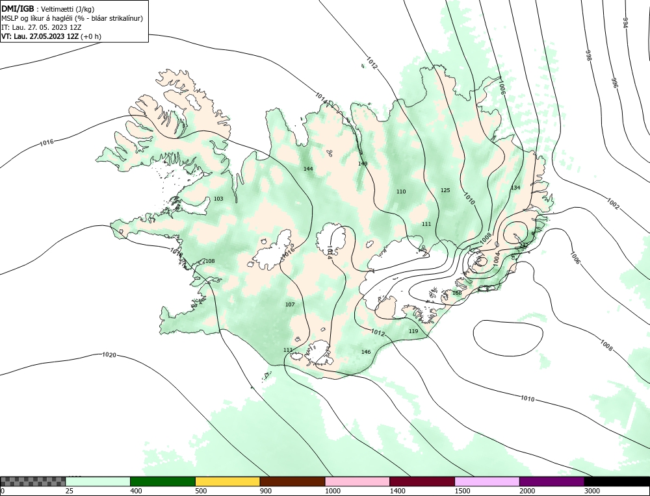Viewport: 650px width, 496px height.
Task: Pick the dark maroon 1400–1500 legend swatch
Action: 422,482
